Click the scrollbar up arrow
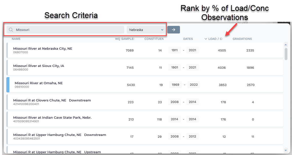The height and width of the screenshot is (155, 292). pos(286,44)
